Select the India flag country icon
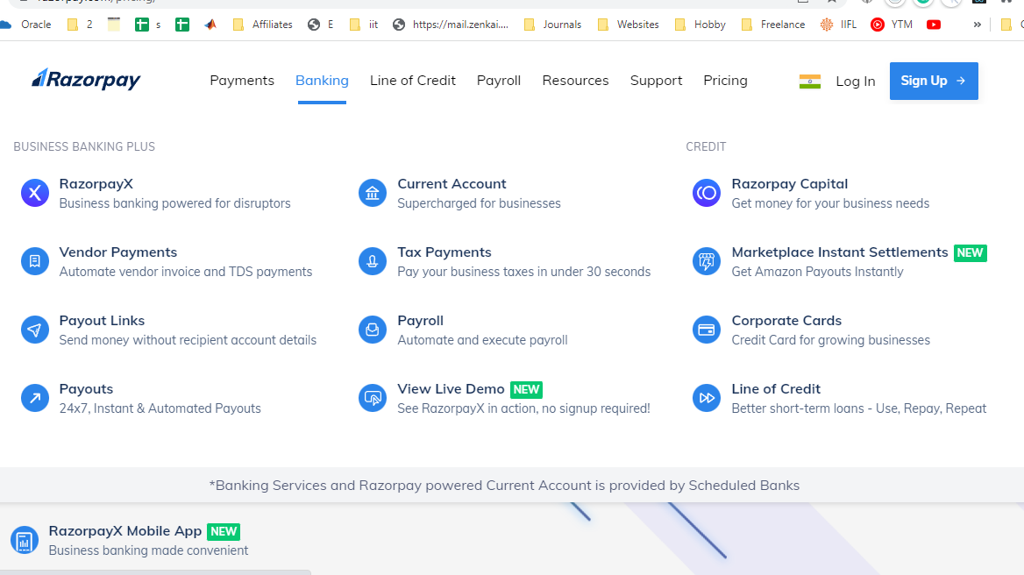The width and height of the screenshot is (1024, 575). click(x=810, y=81)
